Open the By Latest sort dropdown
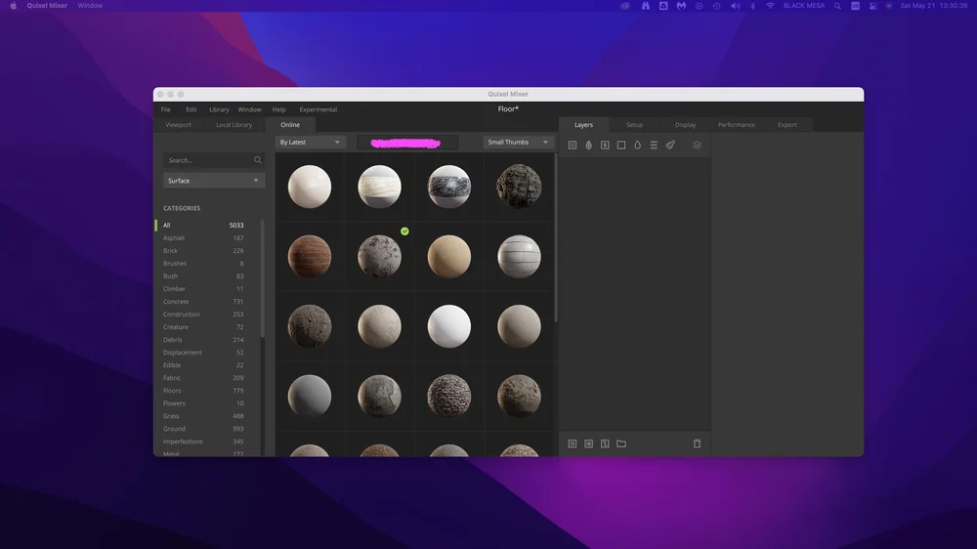Screen dimensions: 977x549 point(310,142)
